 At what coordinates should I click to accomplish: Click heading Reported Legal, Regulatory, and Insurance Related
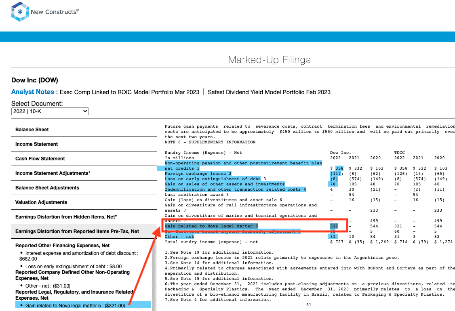[x=74, y=295]
